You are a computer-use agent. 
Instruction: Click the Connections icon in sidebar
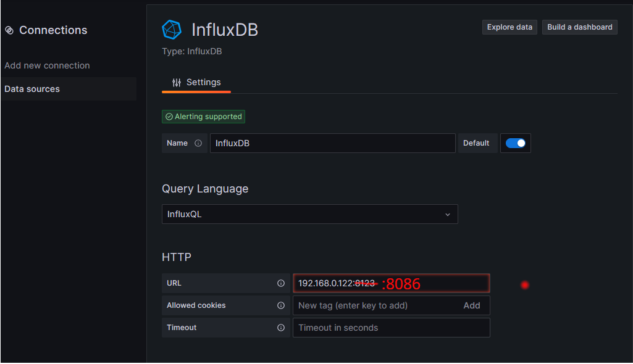[9, 30]
